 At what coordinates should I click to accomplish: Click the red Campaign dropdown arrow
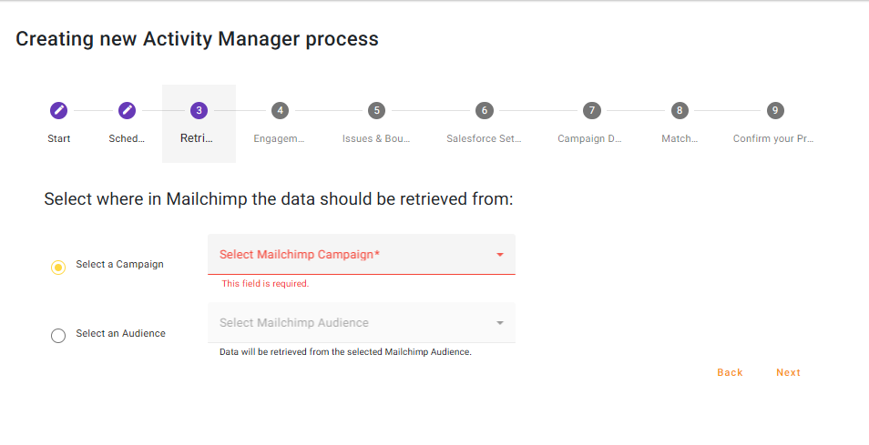[x=500, y=255]
